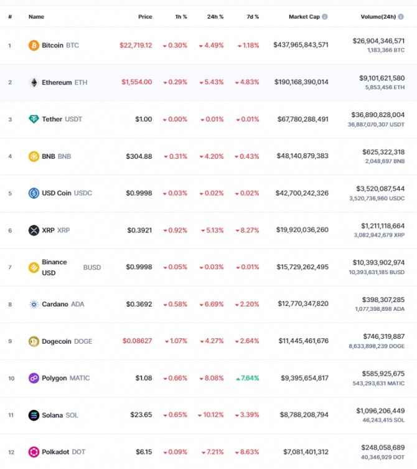
Task: Sort by rank number column header
Action: coord(10,17)
